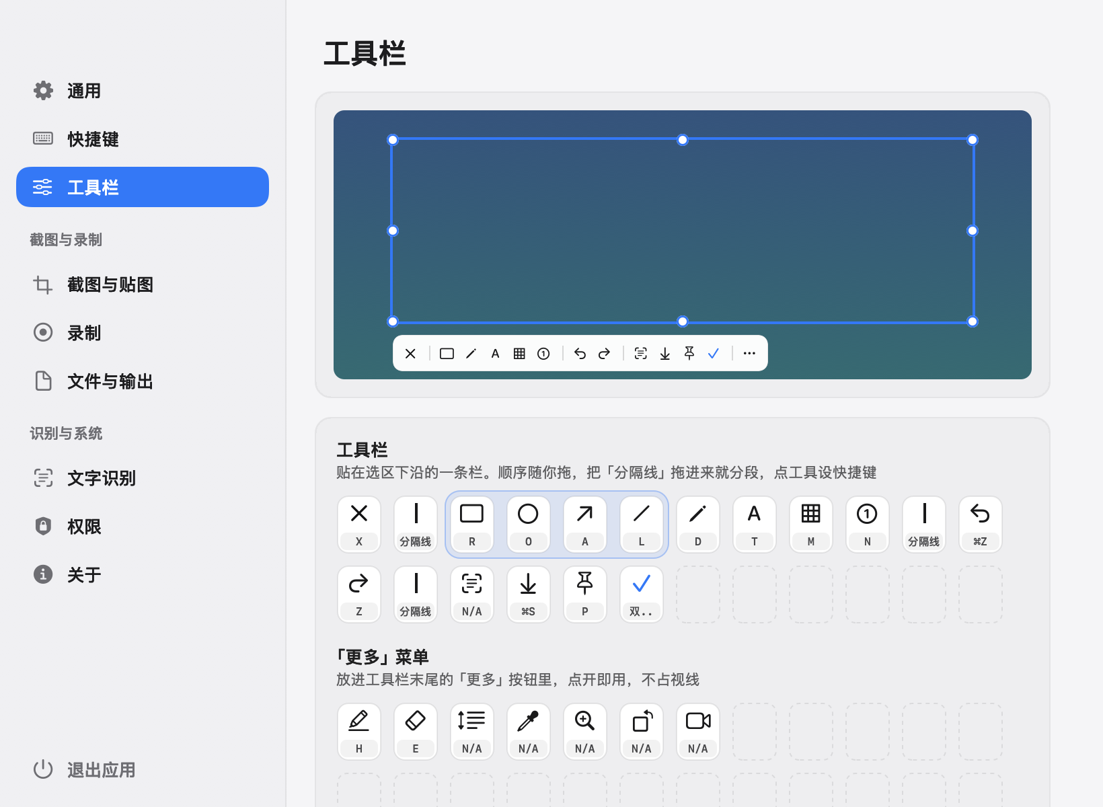Go to 截图与贴图 settings
The image size is (1103, 807).
[x=143, y=284]
